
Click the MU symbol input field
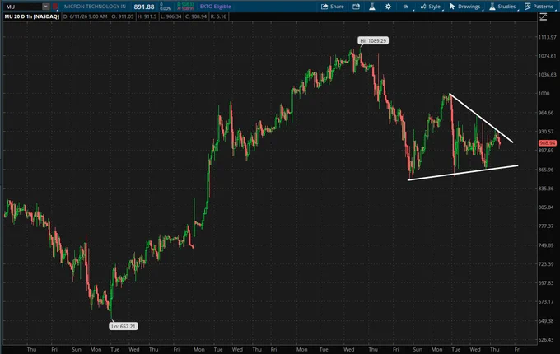click(x=22, y=7)
